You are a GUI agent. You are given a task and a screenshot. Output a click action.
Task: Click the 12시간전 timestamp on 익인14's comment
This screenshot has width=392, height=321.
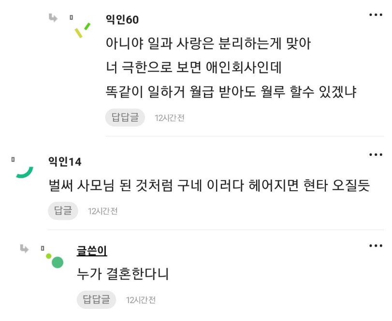tap(103, 211)
